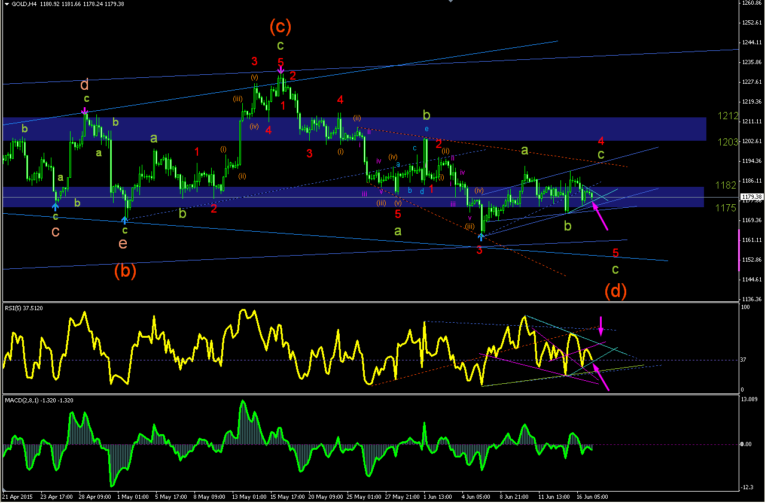The height and width of the screenshot is (503, 765).
Task: Click time axis label 27 May 21:00
Action: click(401, 497)
